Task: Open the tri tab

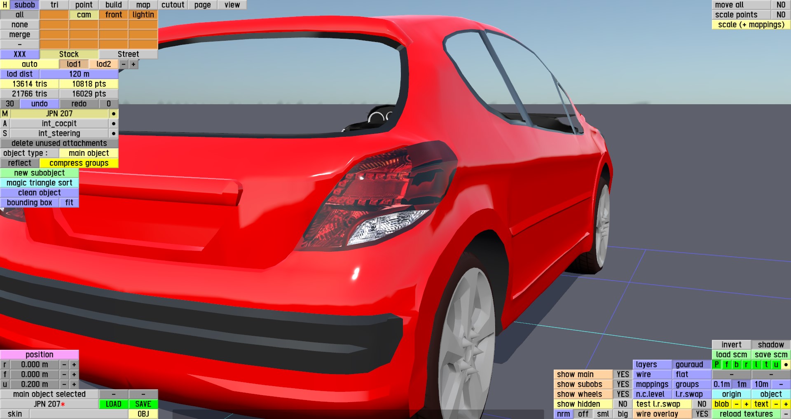Action: point(54,5)
